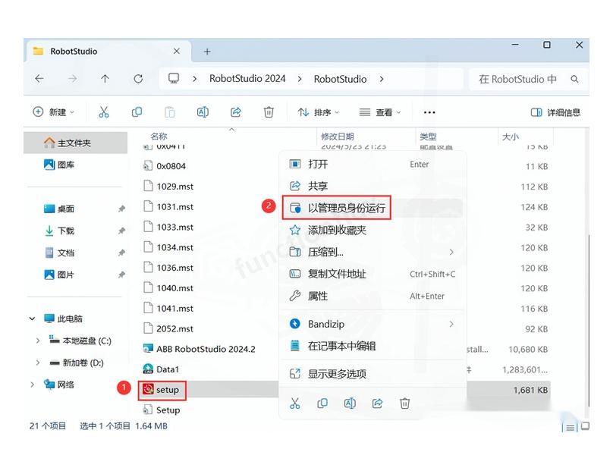Expand 新加卷 (D:) in the sidebar
The image size is (613, 471).
click(37, 363)
